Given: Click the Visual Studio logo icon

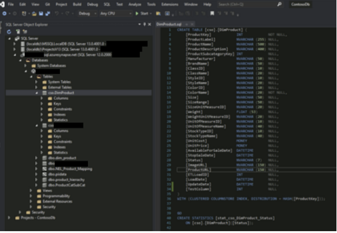Looking at the screenshot, I should point(2,4).
